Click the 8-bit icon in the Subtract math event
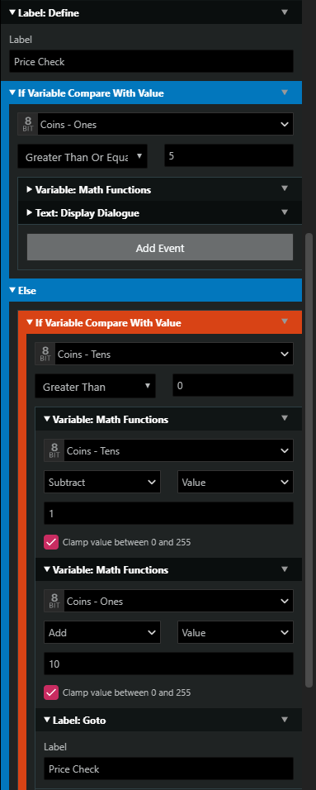The height and width of the screenshot is (790, 316). click(54, 450)
